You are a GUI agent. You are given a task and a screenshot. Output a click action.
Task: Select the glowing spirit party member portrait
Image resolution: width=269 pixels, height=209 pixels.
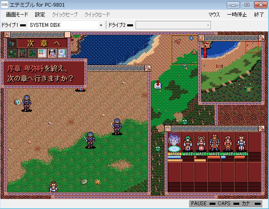pyautogui.click(x=174, y=142)
